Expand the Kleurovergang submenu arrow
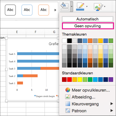 (x=112, y=104)
